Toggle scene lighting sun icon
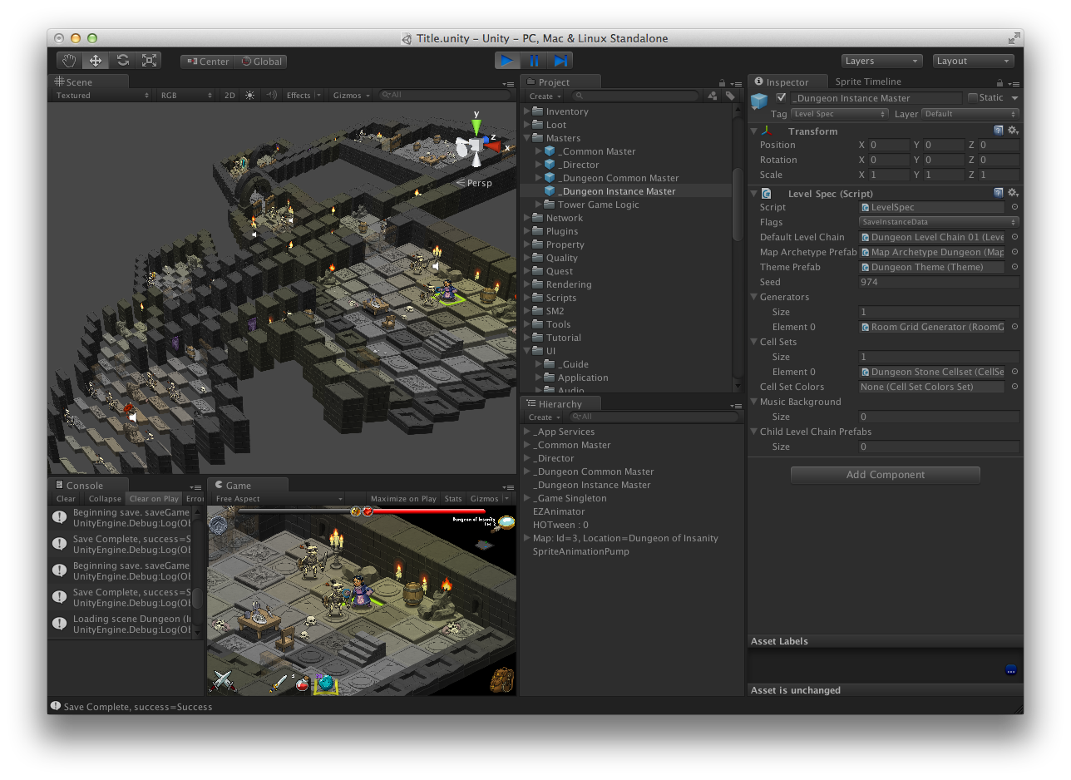Screen dimensions: 1071x780 249,96
